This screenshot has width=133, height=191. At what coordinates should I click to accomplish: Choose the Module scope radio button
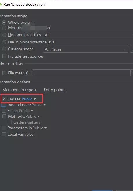(4, 28)
